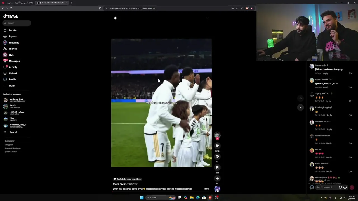Open the video options three-dot menu
358x201 pixels.
207,18
